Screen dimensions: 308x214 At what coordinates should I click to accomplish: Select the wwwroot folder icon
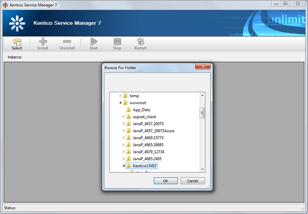coord(125,102)
